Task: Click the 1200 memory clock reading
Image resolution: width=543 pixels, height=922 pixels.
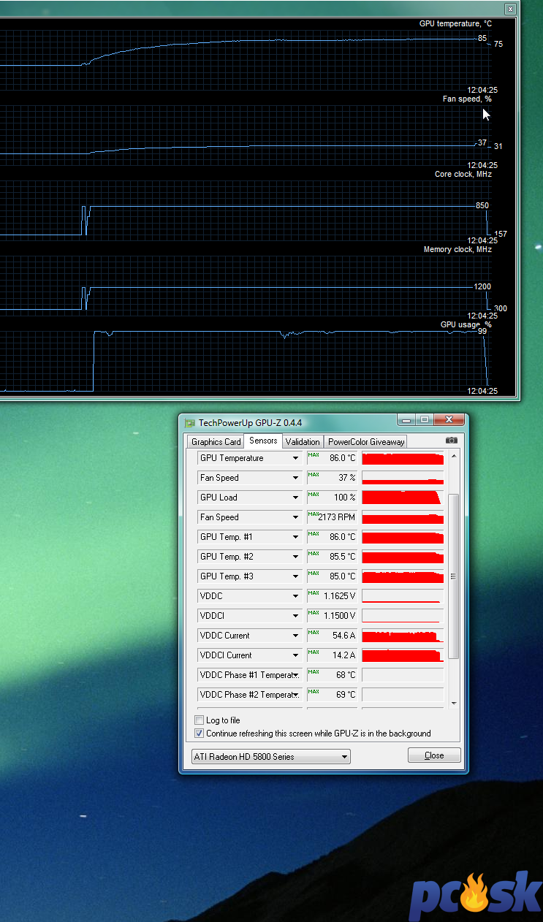Action: (x=482, y=287)
